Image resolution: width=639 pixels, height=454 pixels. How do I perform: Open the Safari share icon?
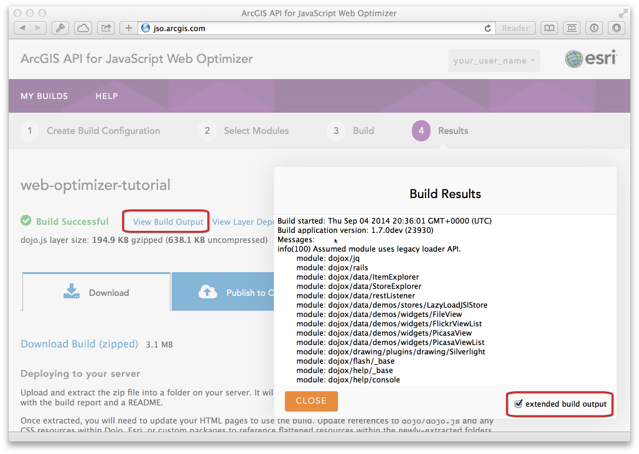[106, 28]
